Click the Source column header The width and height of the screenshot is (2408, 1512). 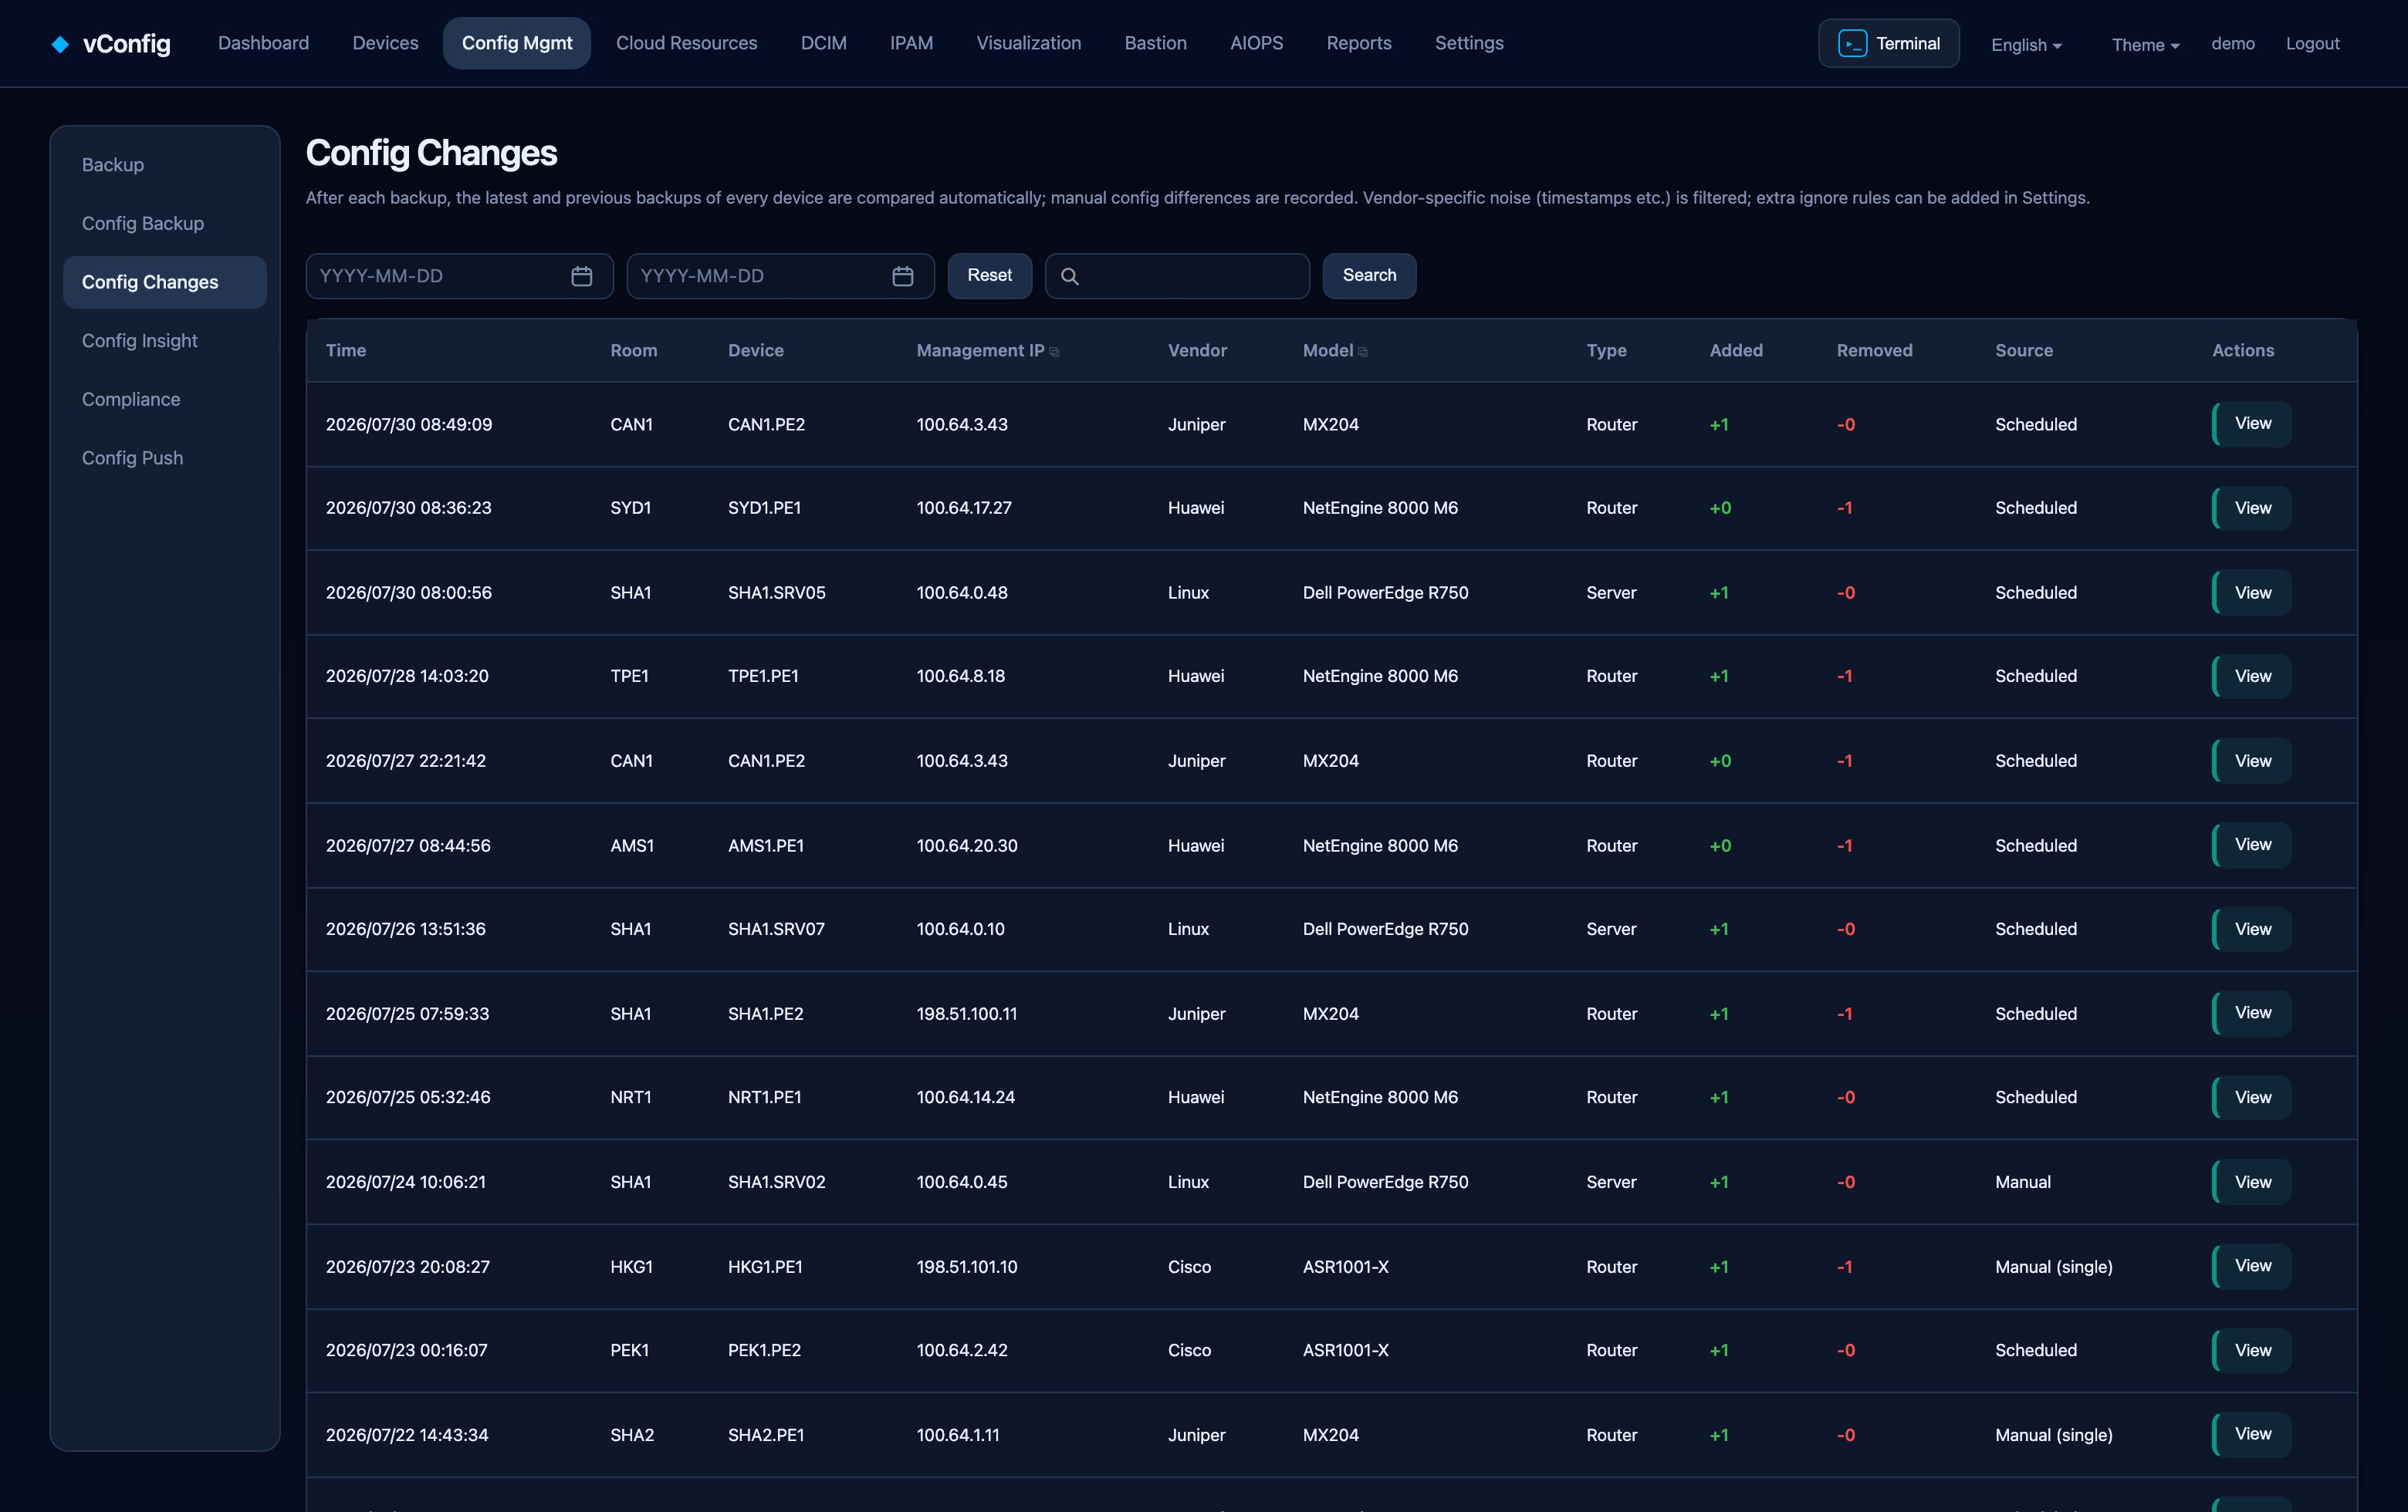[x=2024, y=351]
